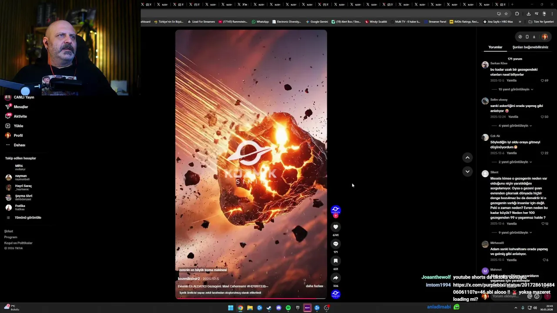Reply to Czk Ak with Yanıtla
This screenshot has height=313, width=557.
[511, 153]
